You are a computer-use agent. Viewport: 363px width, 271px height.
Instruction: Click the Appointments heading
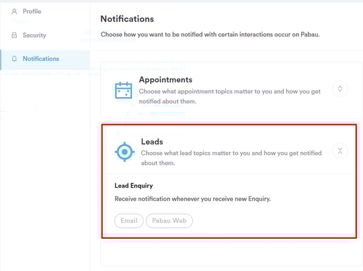165,80
